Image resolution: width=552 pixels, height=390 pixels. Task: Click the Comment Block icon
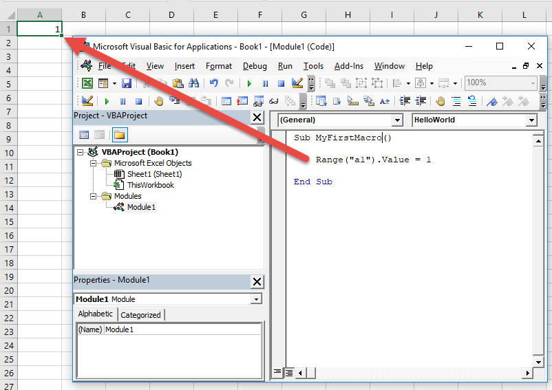coord(456,102)
